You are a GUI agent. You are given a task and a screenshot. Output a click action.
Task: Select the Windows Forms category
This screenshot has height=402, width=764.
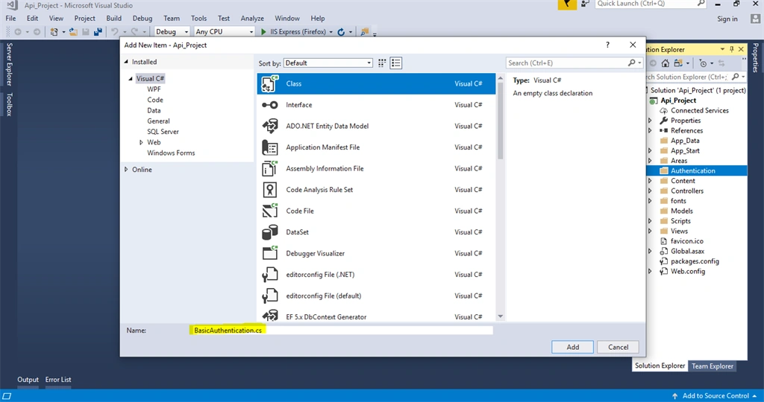tap(171, 153)
